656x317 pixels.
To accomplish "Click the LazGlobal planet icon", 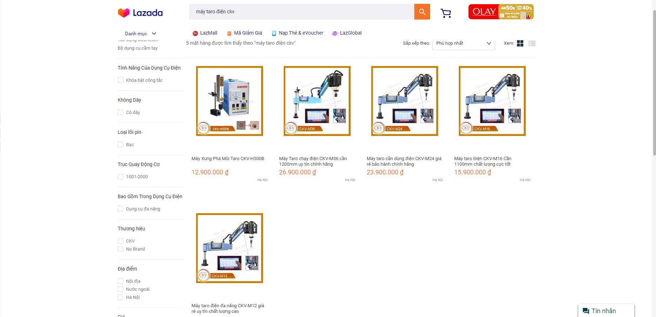I will (x=335, y=33).
